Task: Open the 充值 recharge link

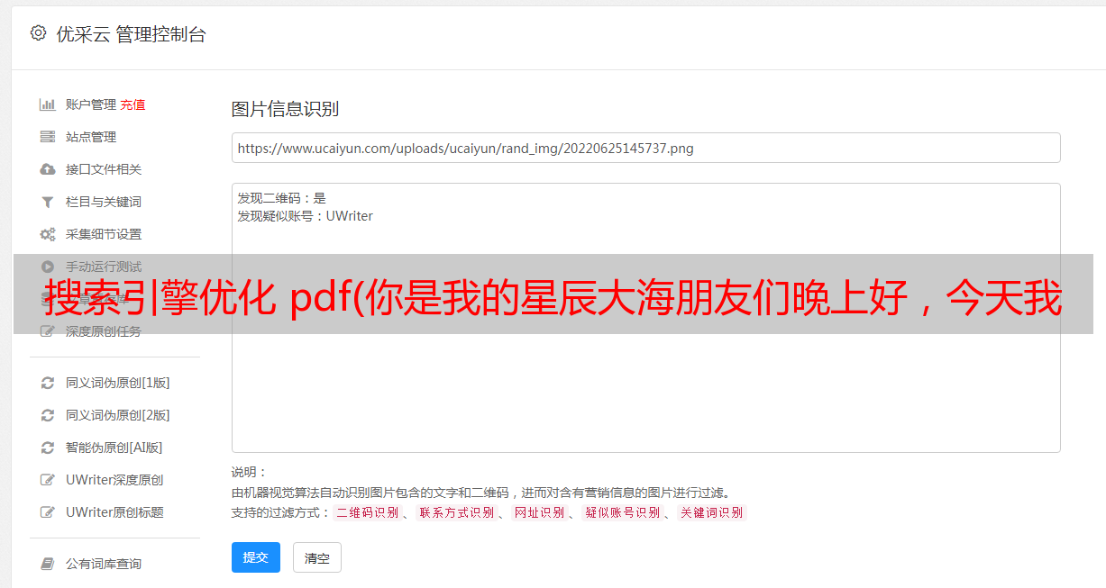Action: (x=133, y=104)
